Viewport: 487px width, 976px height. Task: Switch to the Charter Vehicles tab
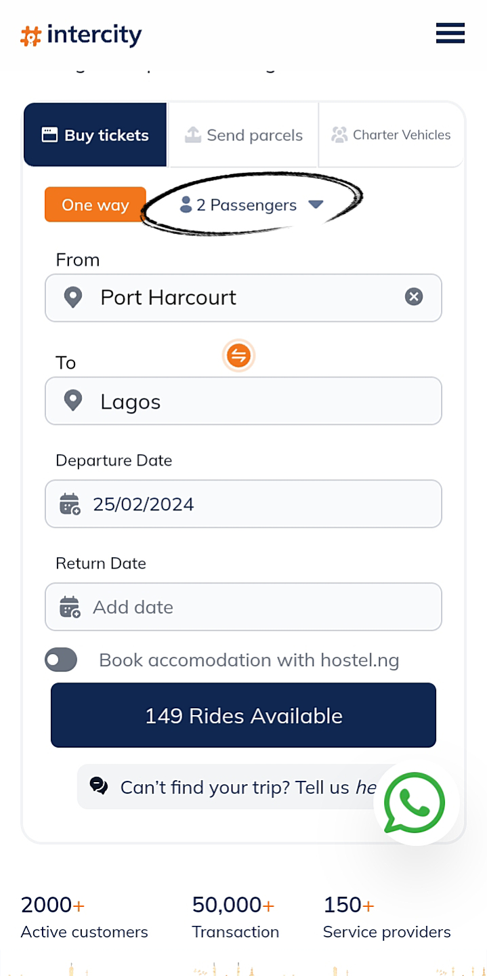[391, 135]
